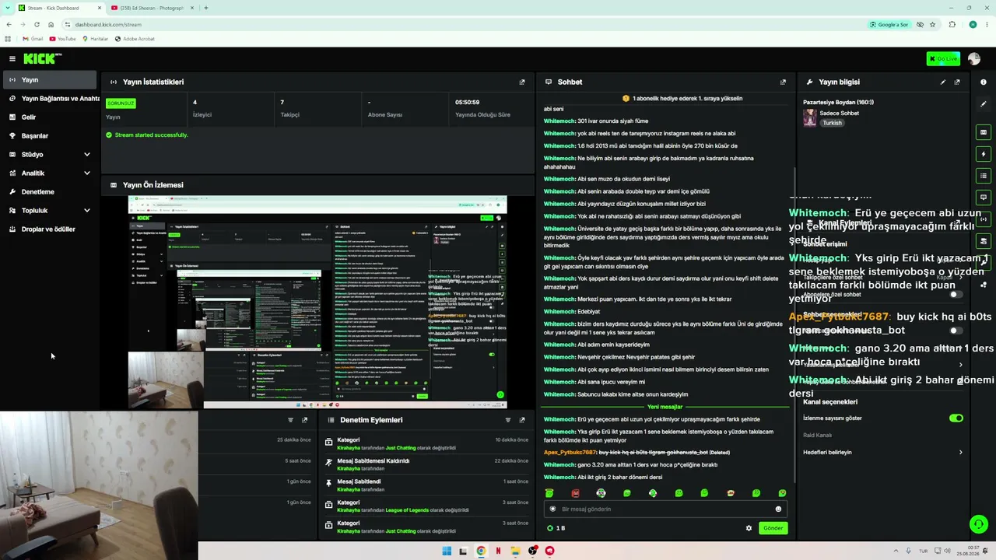Open chat settings gear icon
996x560 pixels.
tap(749, 528)
